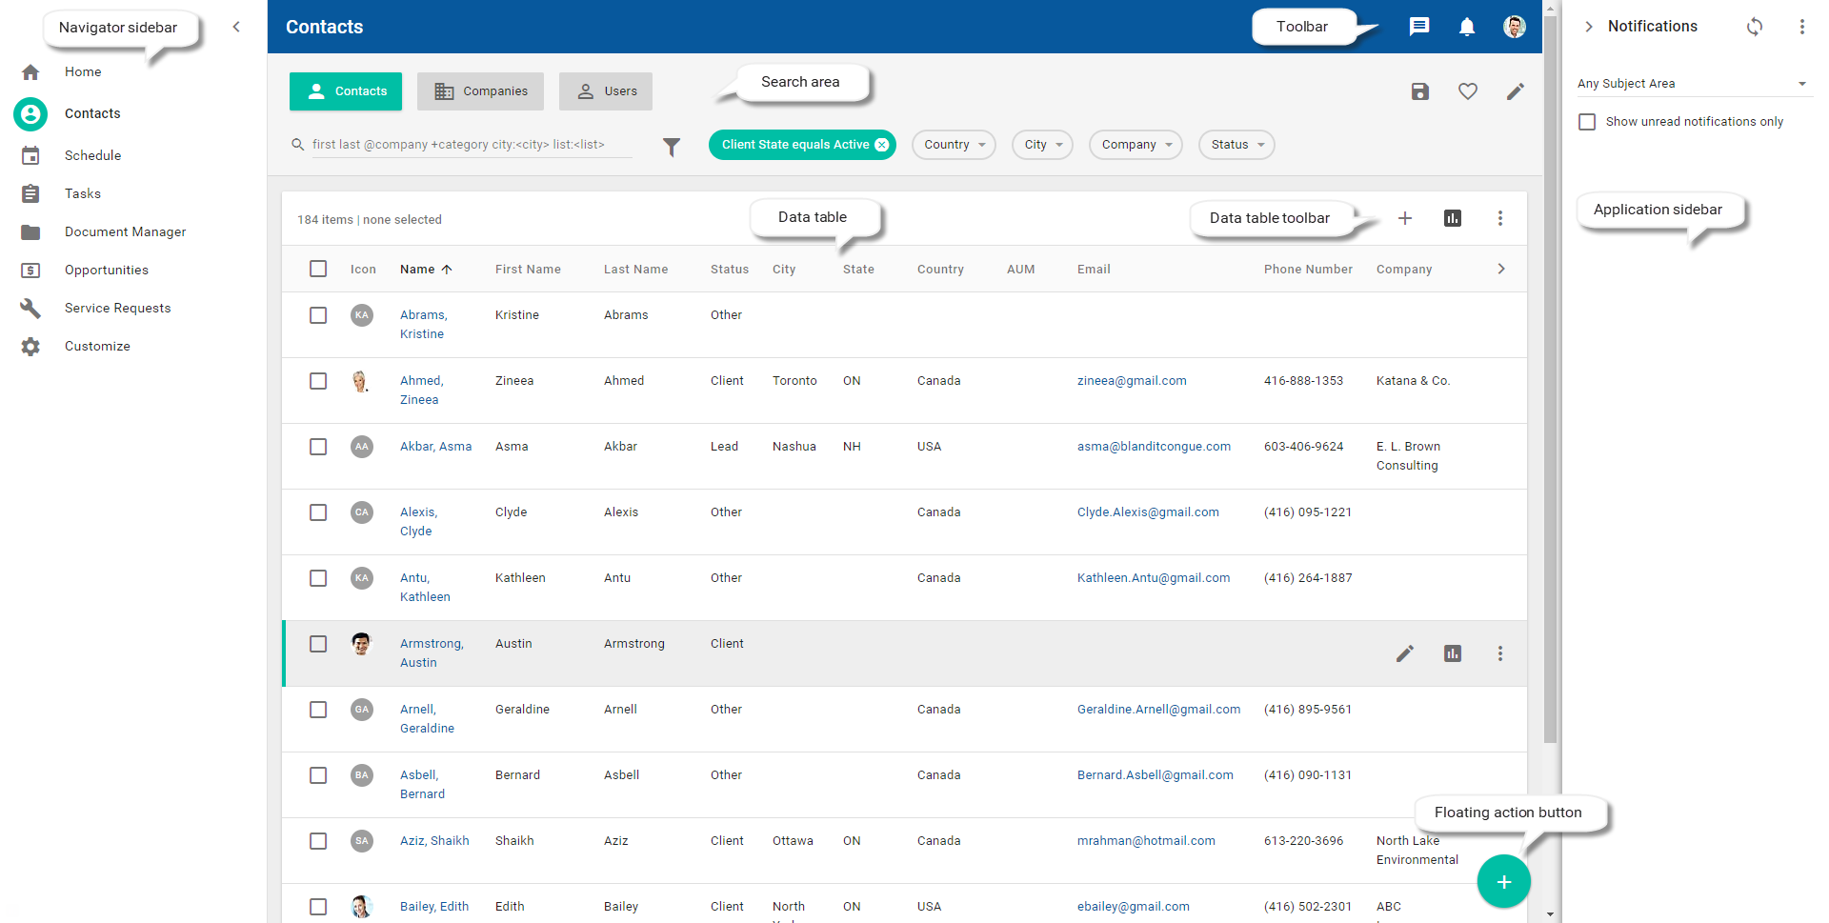Viewport: 1829px width, 923px height.
Task: Click the heart favorites icon
Action: (1467, 91)
